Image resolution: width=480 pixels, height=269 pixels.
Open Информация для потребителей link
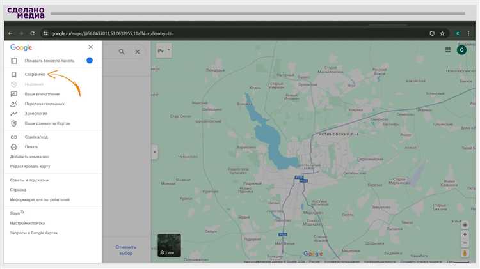[40, 199]
